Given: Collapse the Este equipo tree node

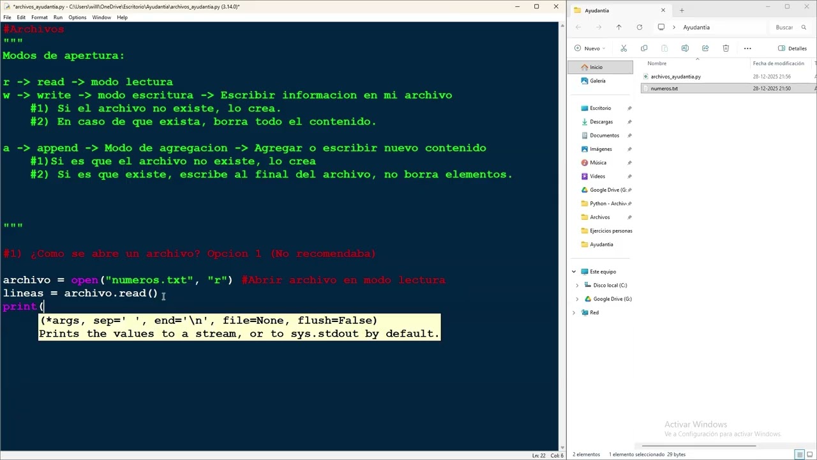Looking at the screenshot, I should (574, 272).
